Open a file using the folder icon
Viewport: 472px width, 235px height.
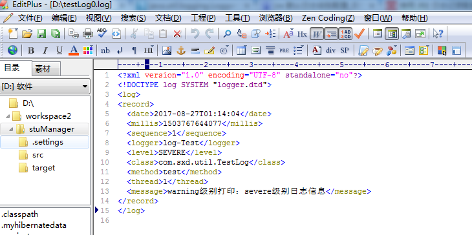click(27, 34)
